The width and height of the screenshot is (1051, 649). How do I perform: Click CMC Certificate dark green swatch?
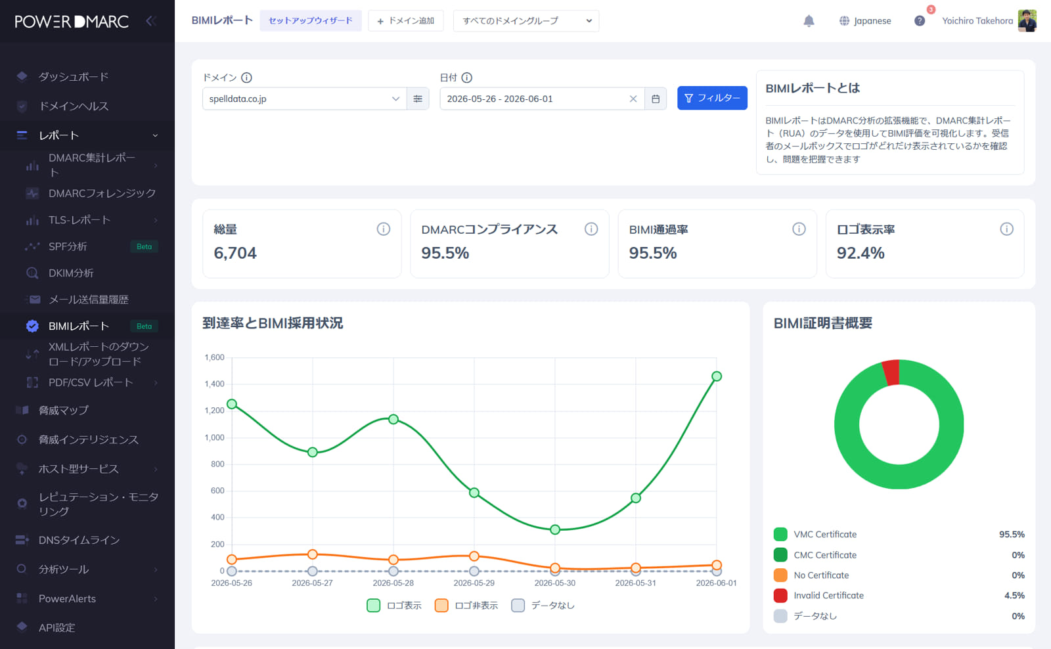pos(780,554)
